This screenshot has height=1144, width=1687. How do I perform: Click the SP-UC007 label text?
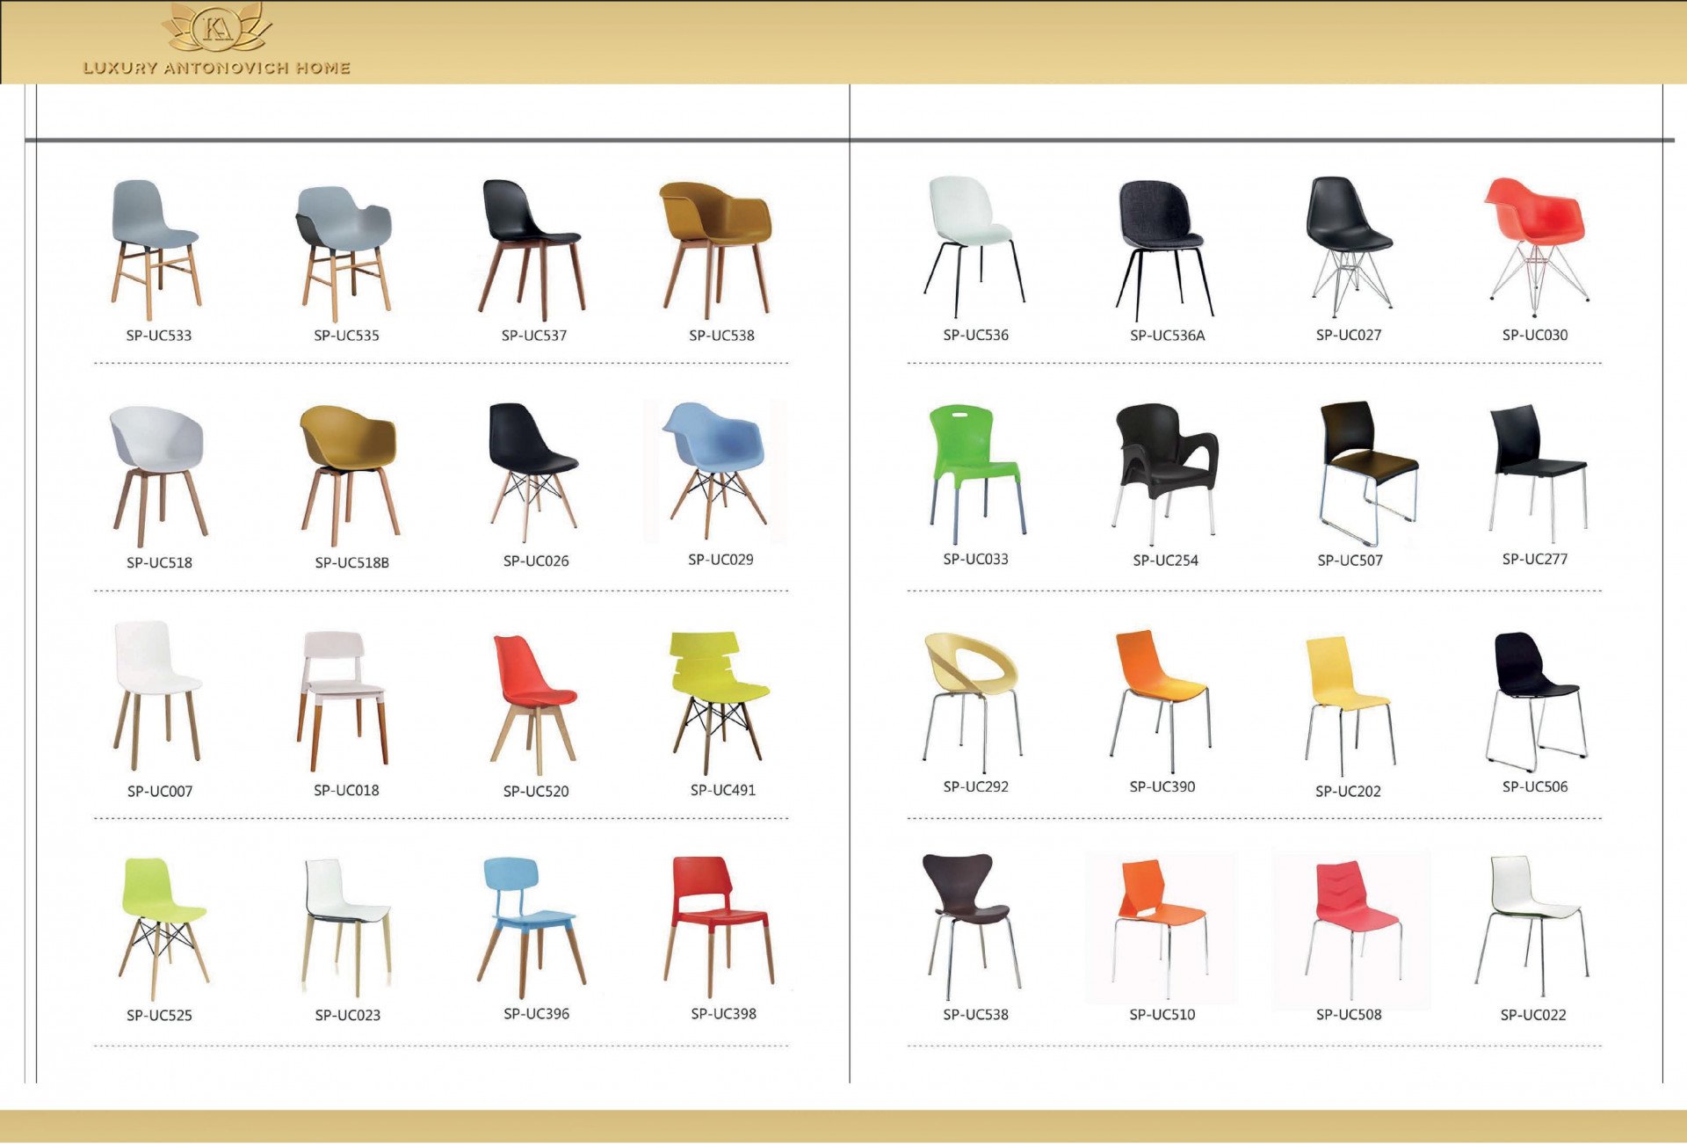(x=160, y=791)
